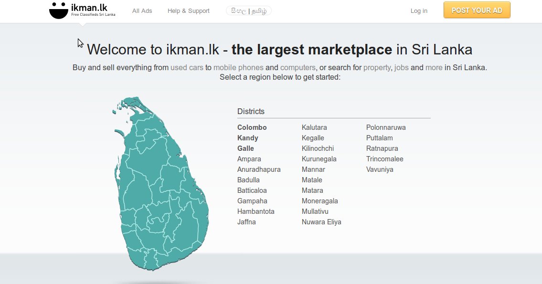The image size is (542, 284).
Task: Browse ads in Trincomalee
Action: 385,159
